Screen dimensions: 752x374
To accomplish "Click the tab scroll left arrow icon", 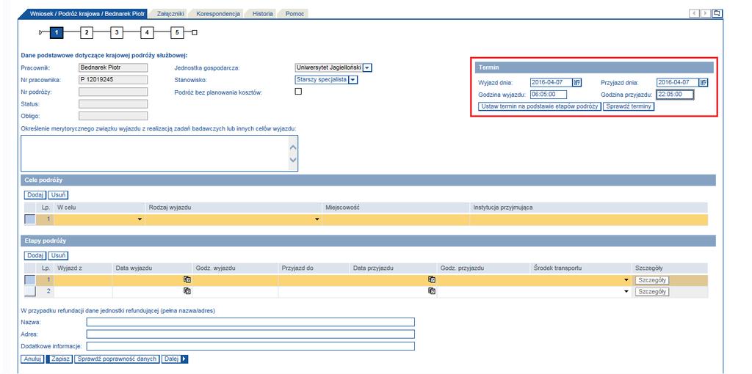I will point(695,13).
